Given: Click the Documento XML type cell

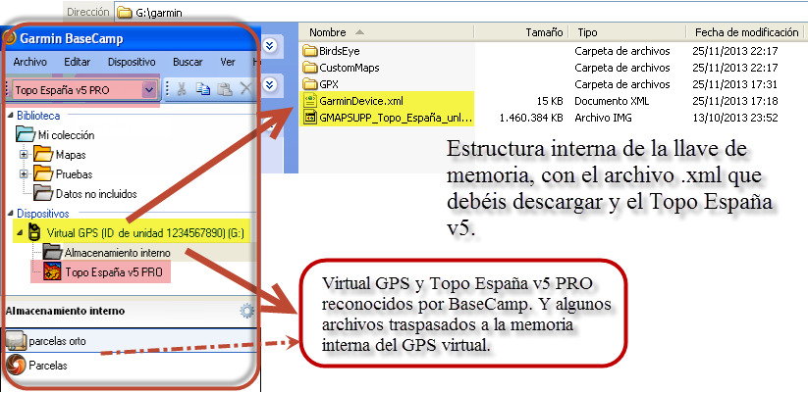Looking at the screenshot, I should [x=612, y=101].
